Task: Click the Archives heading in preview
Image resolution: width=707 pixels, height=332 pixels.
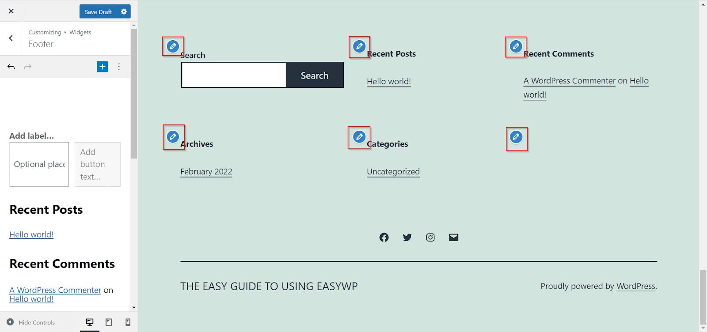Action: pos(197,144)
